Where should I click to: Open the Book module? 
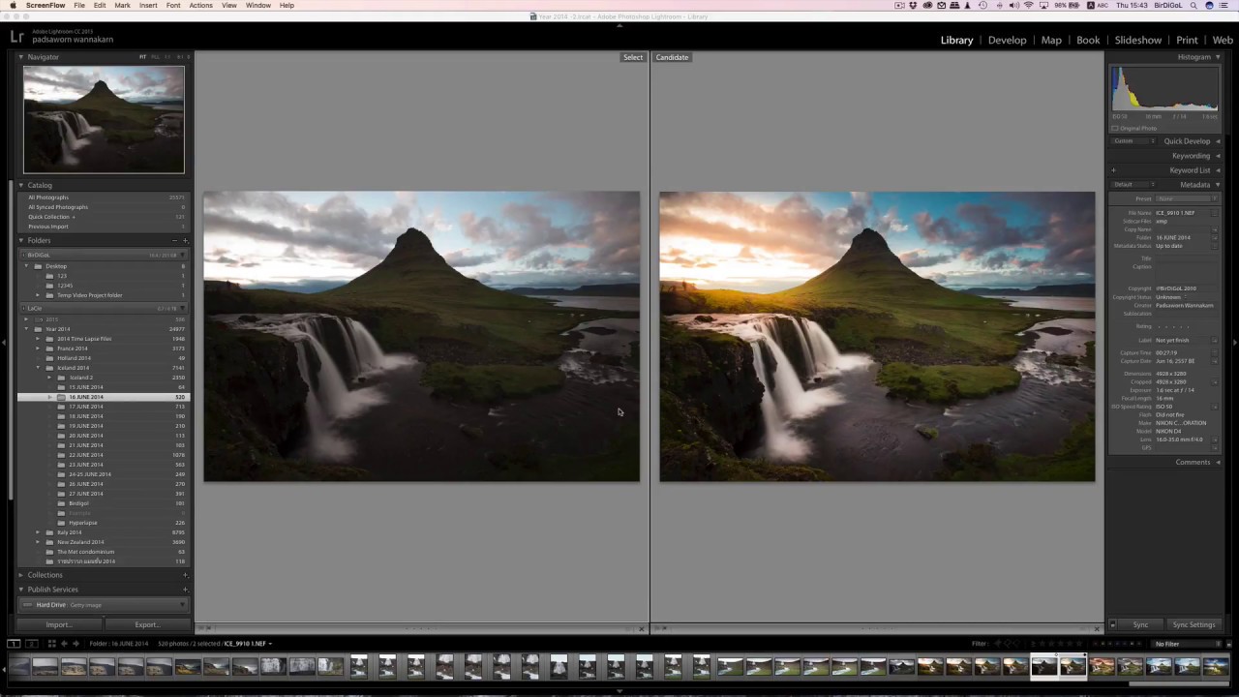click(1088, 40)
